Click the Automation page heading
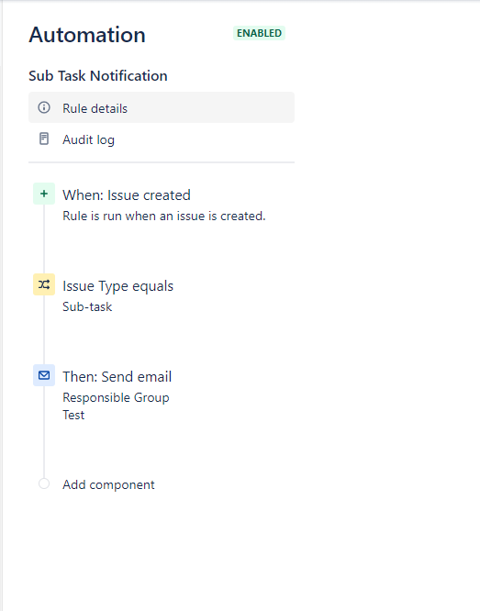This screenshot has width=480, height=611. pyautogui.click(x=87, y=35)
